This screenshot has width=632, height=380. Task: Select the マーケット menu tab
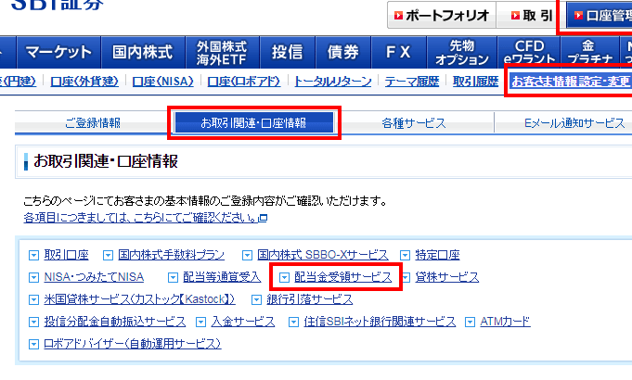point(58,52)
